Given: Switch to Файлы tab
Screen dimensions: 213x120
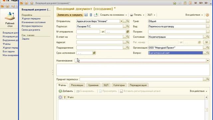Looking at the screenshot, I should click(x=62, y=85).
